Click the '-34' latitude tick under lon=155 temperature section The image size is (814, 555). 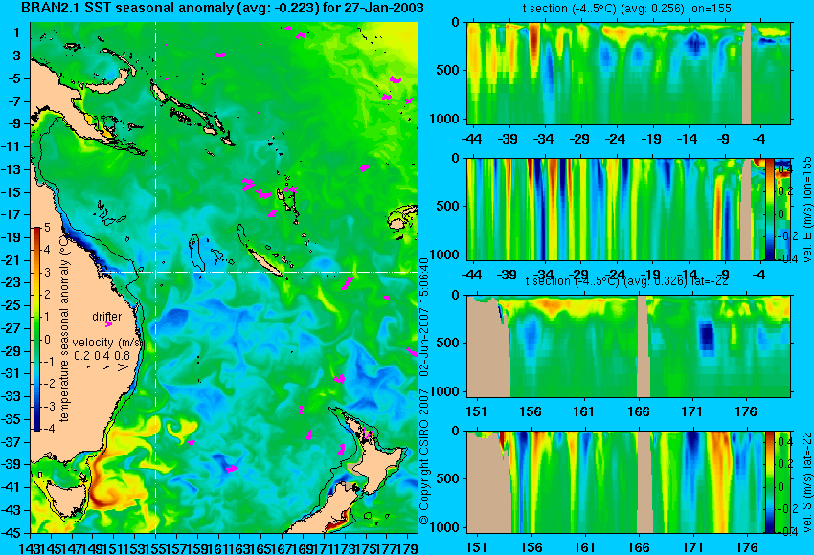click(x=544, y=139)
